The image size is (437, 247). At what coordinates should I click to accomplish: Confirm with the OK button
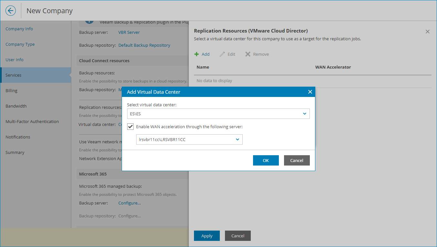click(266, 160)
